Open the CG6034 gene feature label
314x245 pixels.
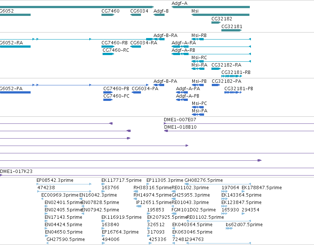[x=139, y=11]
